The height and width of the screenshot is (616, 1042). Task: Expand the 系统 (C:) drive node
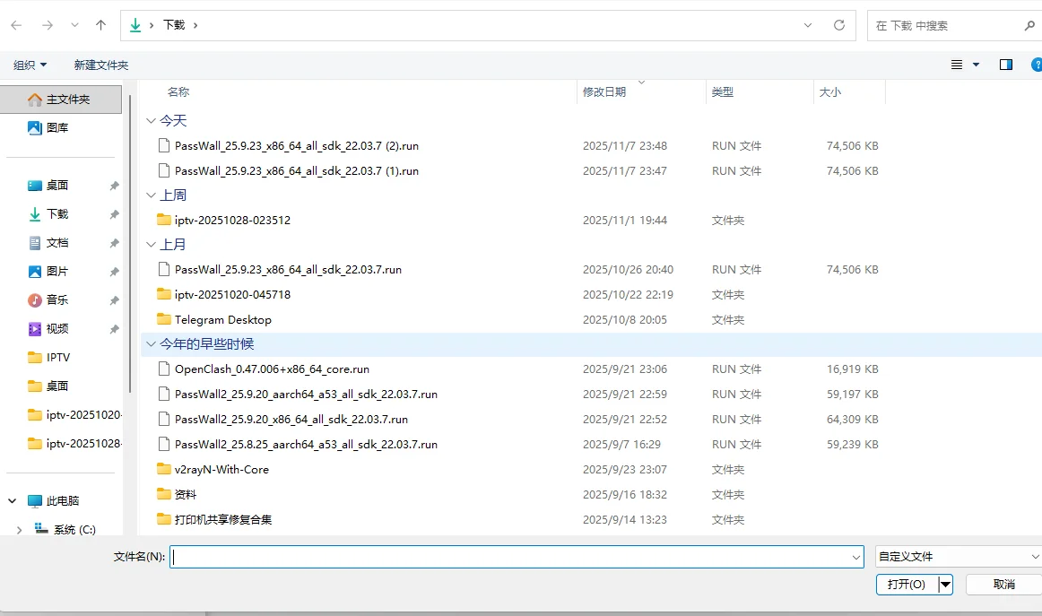tap(19, 530)
